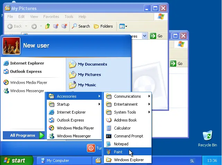222x165 pixels.
Task: Expand the Startup programs folder
Action: (74, 104)
